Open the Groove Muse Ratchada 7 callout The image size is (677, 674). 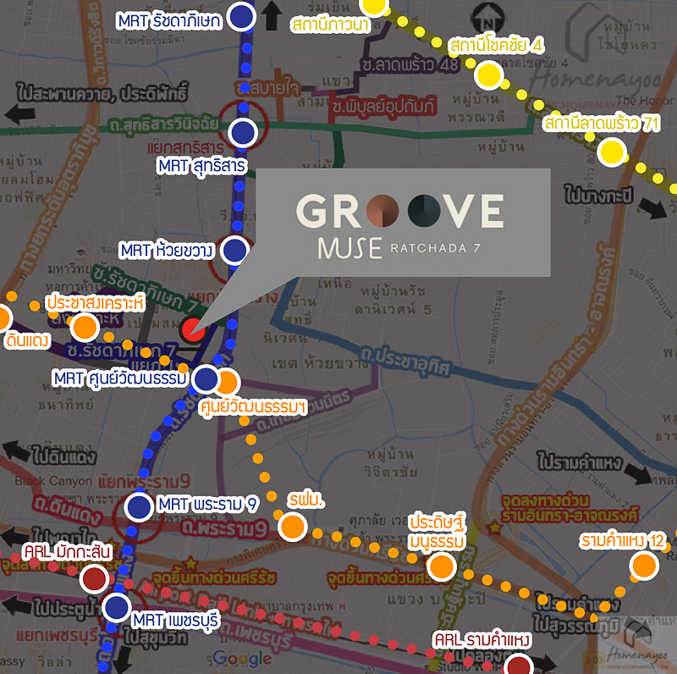[x=403, y=226]
